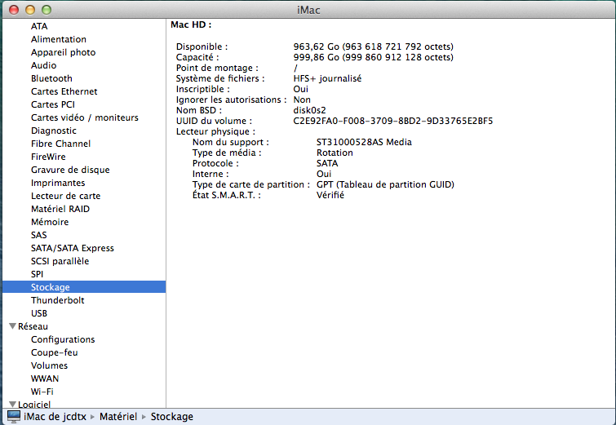
Task: Select the Mémoire item
Action: click(x=50, y=222)
